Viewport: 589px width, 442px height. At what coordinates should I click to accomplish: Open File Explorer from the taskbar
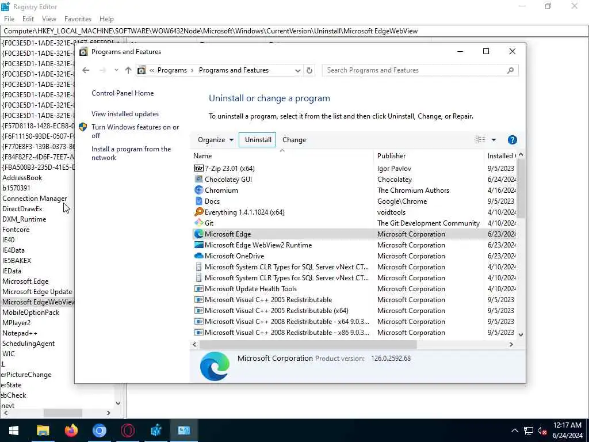pyautogui.click(x=43, y=430)
